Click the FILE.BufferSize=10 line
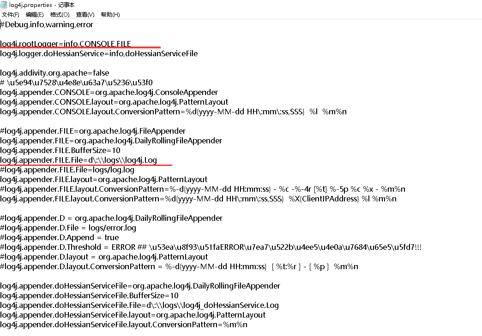The height and width of the screenshot is (336, 482). [60, 150]
